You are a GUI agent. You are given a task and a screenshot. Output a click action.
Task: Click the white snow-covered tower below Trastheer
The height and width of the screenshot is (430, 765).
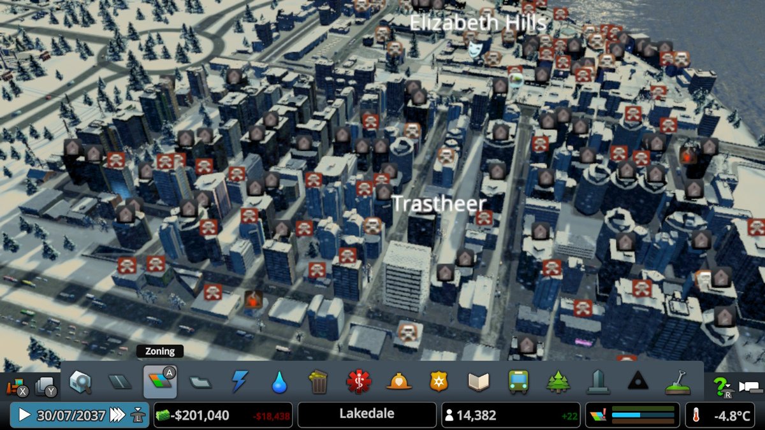tap(407, 276)
